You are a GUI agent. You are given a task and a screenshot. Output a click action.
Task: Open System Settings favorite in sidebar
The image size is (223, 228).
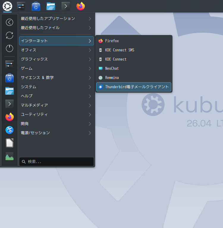tap(10, 64)
